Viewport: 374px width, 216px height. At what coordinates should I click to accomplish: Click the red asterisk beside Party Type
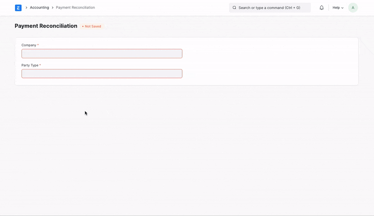[x=40, y=65]
